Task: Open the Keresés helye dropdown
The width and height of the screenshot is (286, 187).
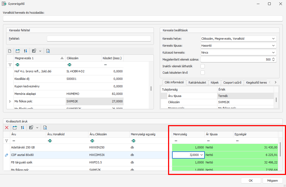Action: 238,39
